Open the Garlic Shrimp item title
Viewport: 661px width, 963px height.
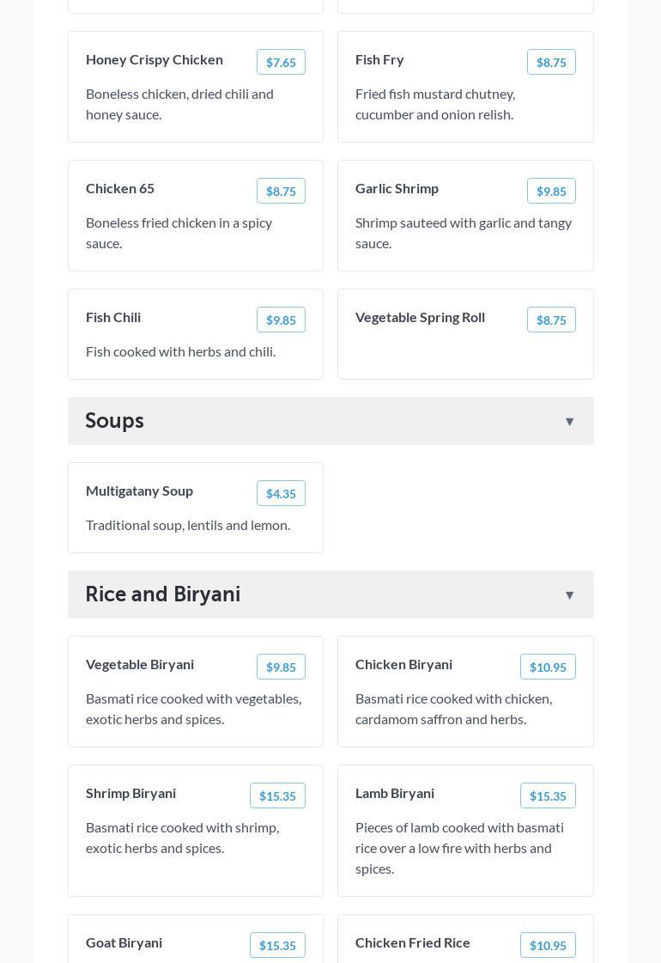point(397,189)
